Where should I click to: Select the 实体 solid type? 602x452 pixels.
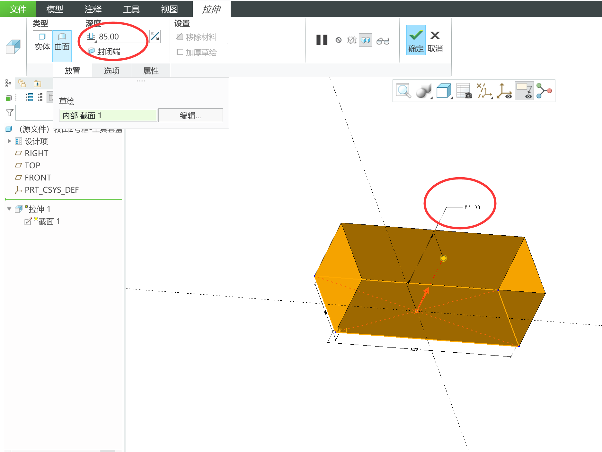coord(42,42)
